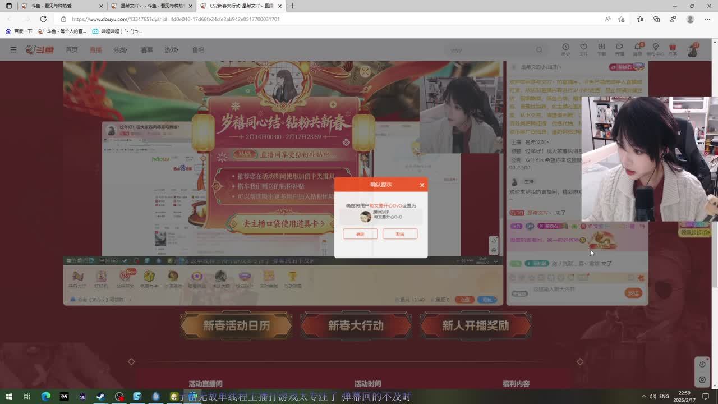Click the 活动时间 heading
Viewport: 718px width, 404px height.
point(367,384)
